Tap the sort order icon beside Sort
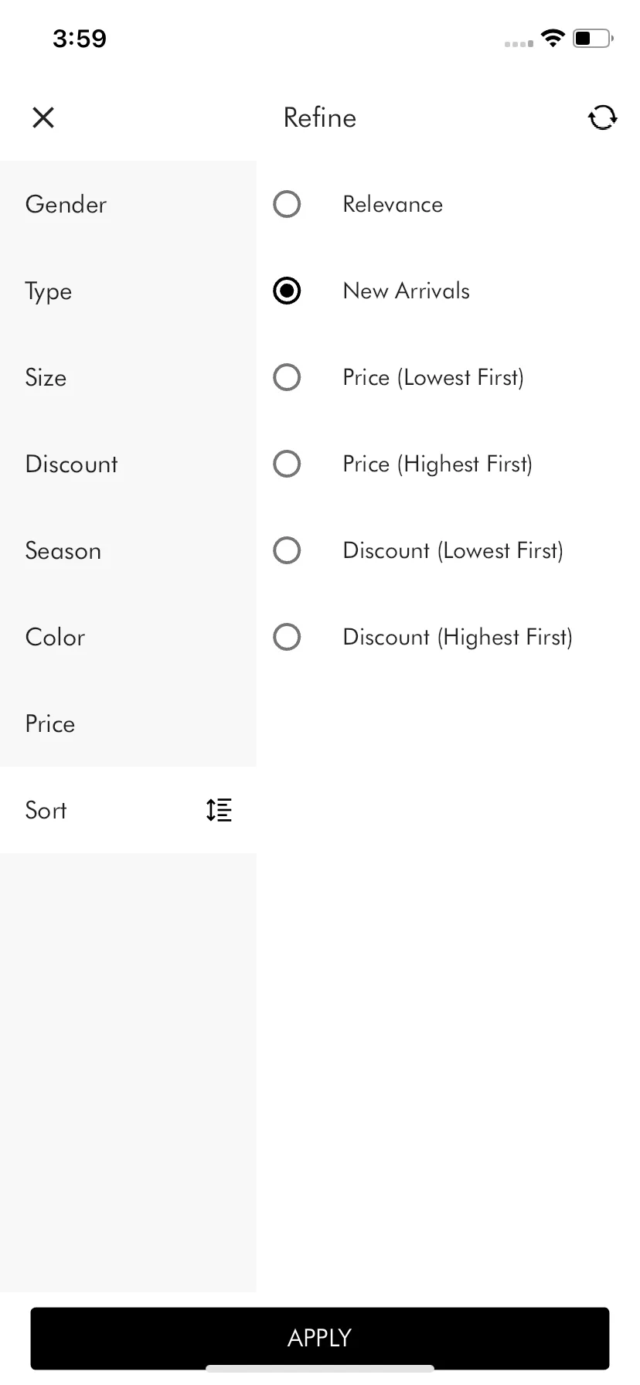The image size is (640, 1385). pos(219,810)
